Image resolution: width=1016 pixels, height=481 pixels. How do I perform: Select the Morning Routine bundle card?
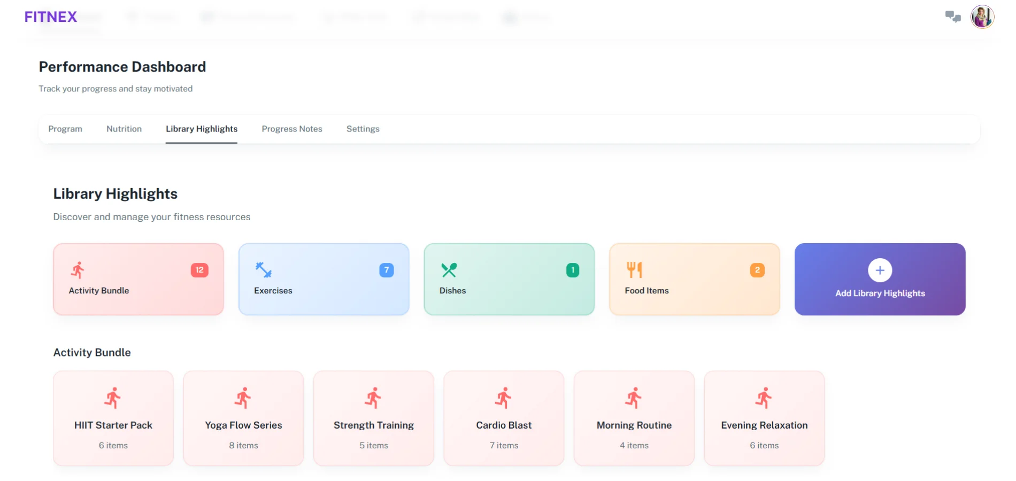[634, 418]
